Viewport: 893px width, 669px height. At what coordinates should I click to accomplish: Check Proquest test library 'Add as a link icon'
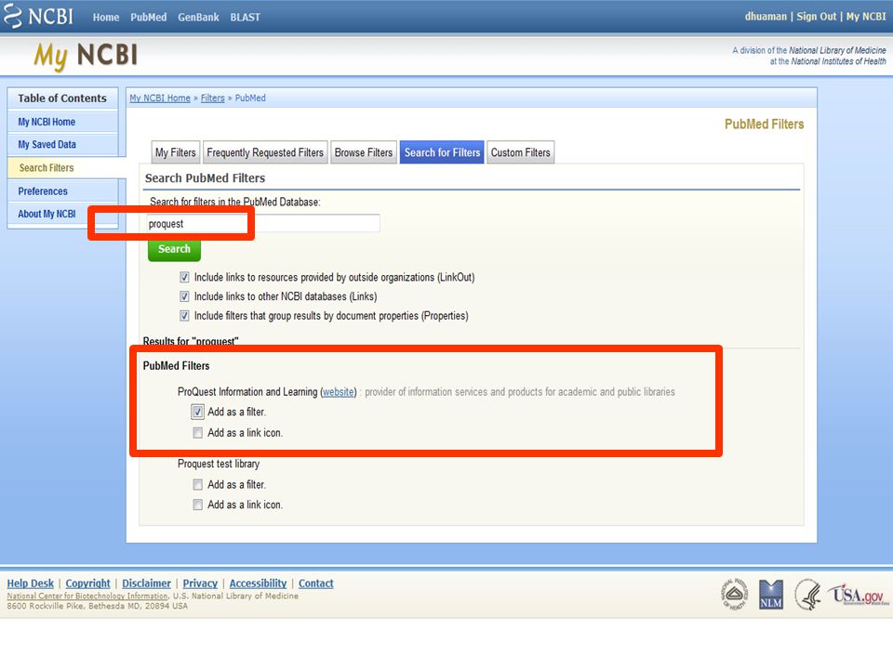pos(197,505)
